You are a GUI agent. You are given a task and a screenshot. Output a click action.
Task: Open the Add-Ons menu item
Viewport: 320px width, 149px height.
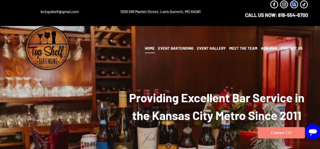click(x=269, y=48)
